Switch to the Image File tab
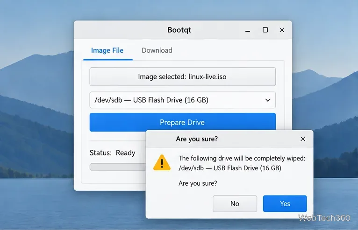358x230 pixels. (107, 50)
